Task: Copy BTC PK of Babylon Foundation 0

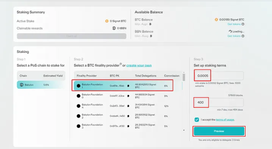Action: click(128, 96)
